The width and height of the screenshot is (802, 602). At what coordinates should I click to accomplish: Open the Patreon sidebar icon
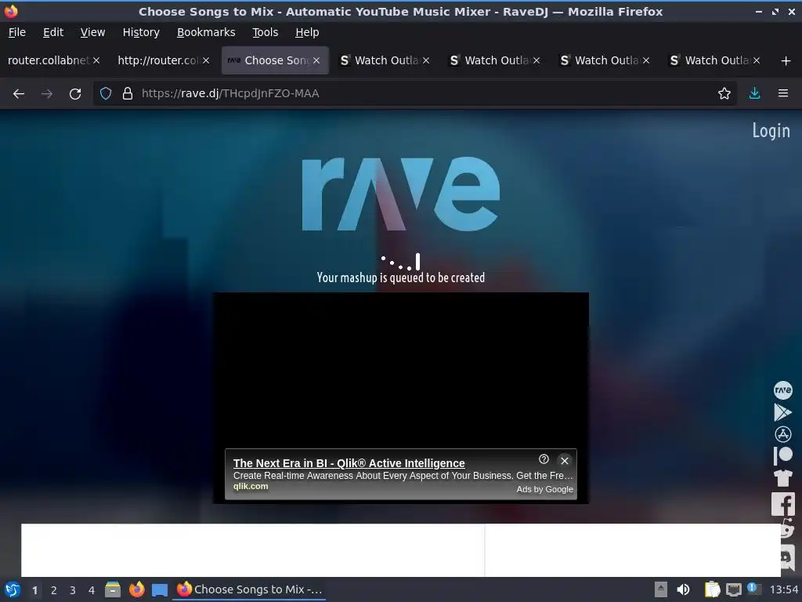point(782,455)
